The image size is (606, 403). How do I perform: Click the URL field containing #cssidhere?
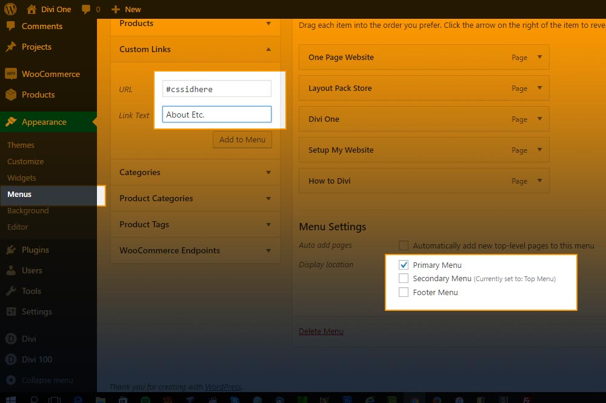tap(217, 89)
